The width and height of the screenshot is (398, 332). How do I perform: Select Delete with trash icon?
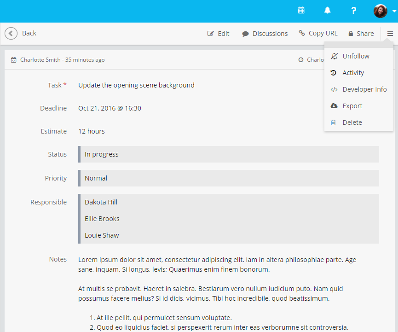click(x=352, y=122)
